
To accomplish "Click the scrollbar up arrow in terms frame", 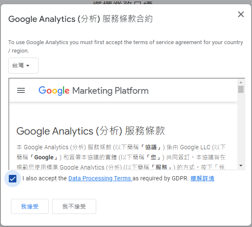I will (x=241, y=82).
